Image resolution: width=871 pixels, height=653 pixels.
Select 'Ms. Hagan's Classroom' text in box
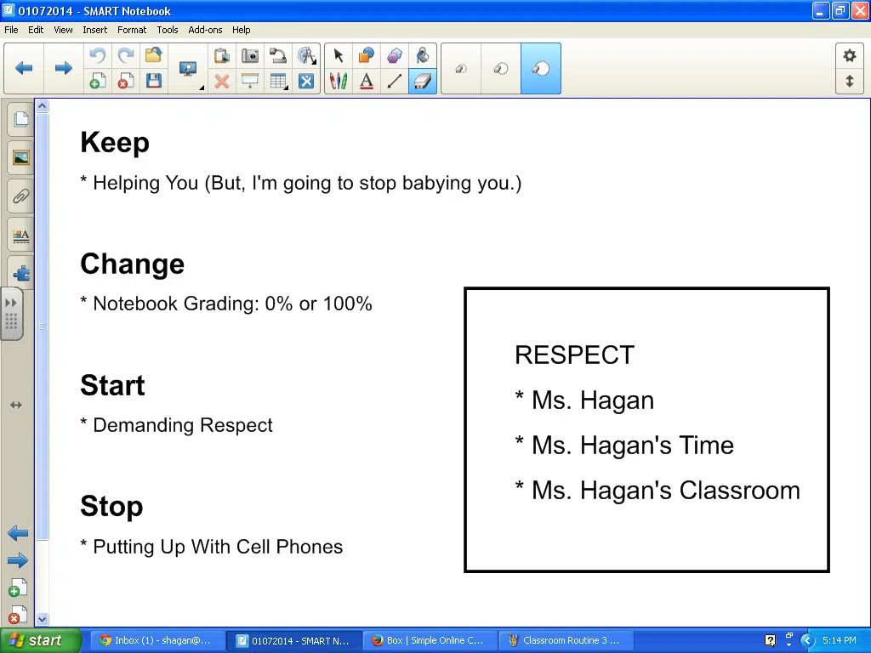(666, 491)
